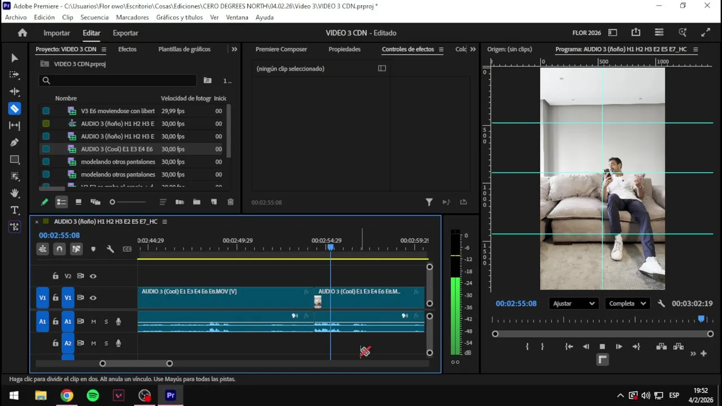Viewport: 722px width, 406px height.
Task: Select the Selection arrow tool
Action: (x=15, y=58)
